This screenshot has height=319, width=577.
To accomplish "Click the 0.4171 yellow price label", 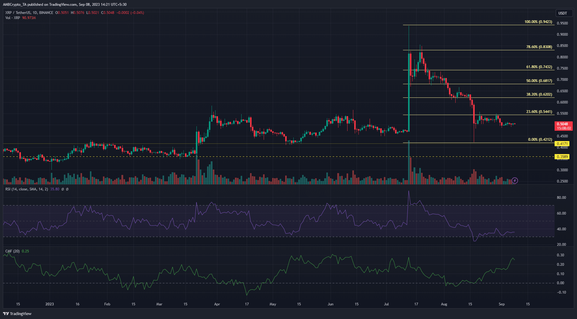I will click(562, 144).
